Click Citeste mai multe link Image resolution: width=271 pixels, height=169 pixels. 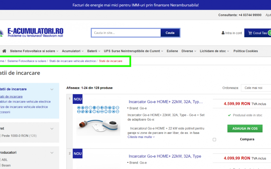pos(141,137)
